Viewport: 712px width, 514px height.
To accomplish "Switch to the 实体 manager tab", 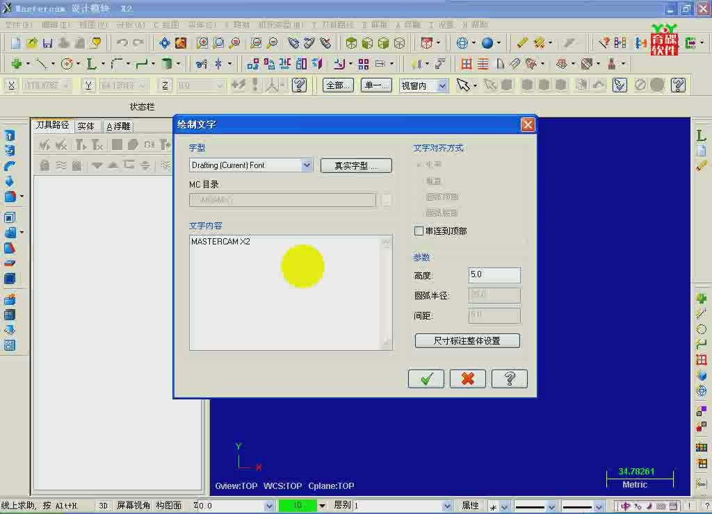I will click(86, 126).
